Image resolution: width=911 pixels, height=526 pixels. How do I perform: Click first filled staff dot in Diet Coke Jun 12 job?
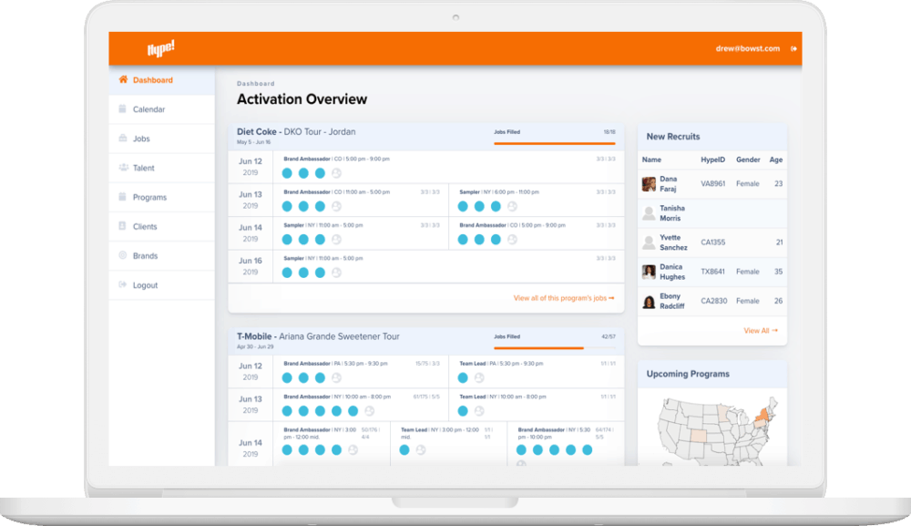[x=287, y=173]
